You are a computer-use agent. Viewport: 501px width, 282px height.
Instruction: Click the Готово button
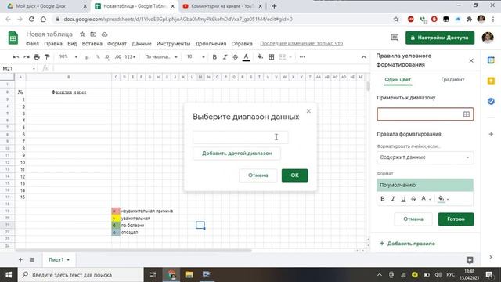coord(456,219)
